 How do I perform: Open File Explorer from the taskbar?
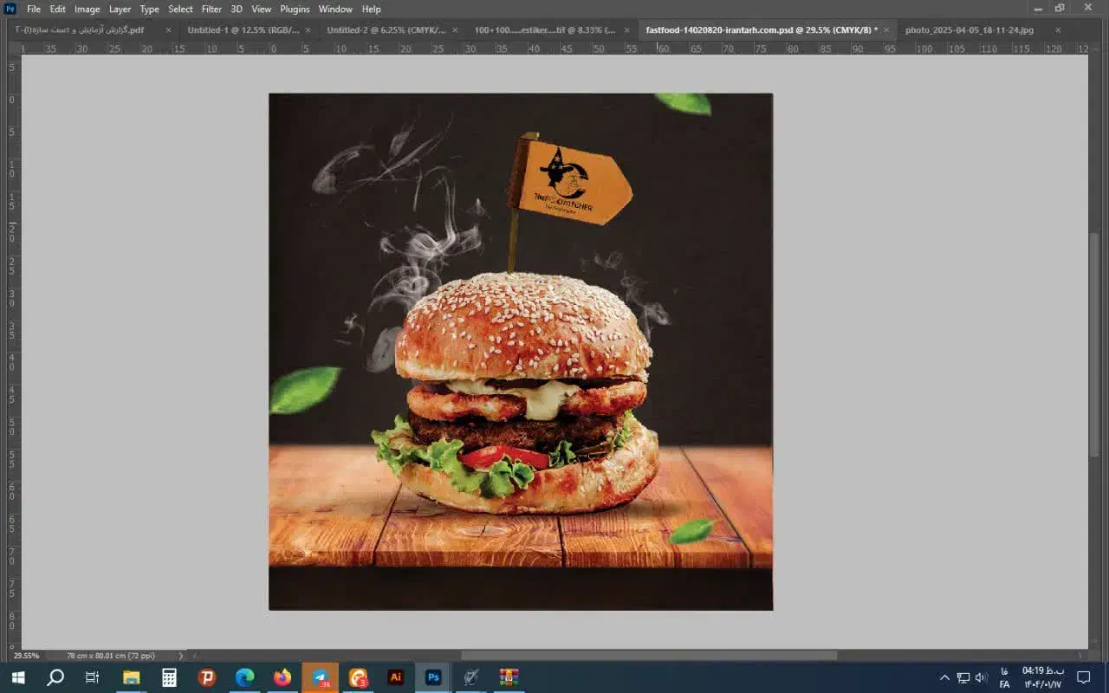click(x=131, y=677)
